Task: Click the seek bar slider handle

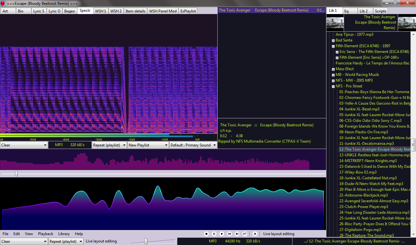Action: (x=16, y=174)
